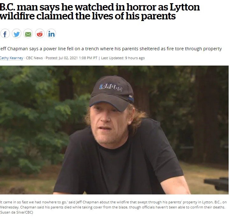This screenshot has width=230, height=218.
Task: Click the photo caption beginning 'It came in so fast'
Action: pyautogui.click(x=113, y=205)
